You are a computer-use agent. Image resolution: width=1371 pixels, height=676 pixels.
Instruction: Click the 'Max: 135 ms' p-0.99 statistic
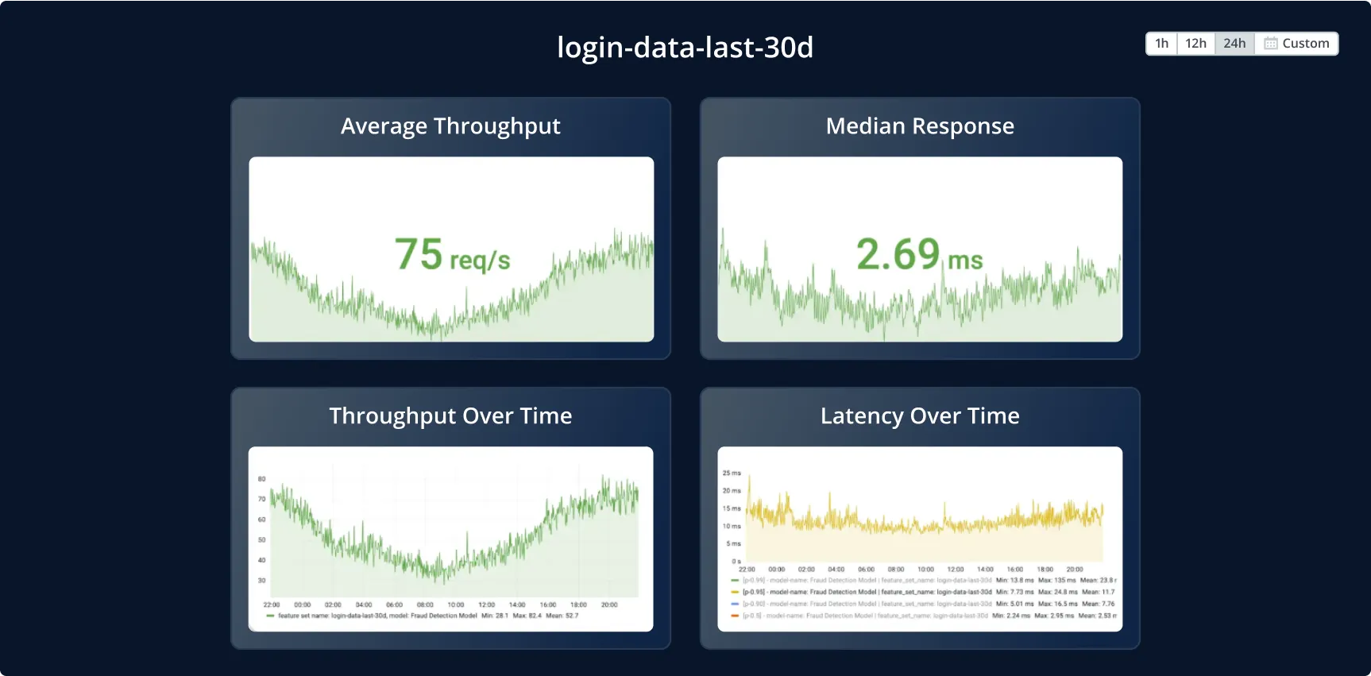[x=1057, y=581]
